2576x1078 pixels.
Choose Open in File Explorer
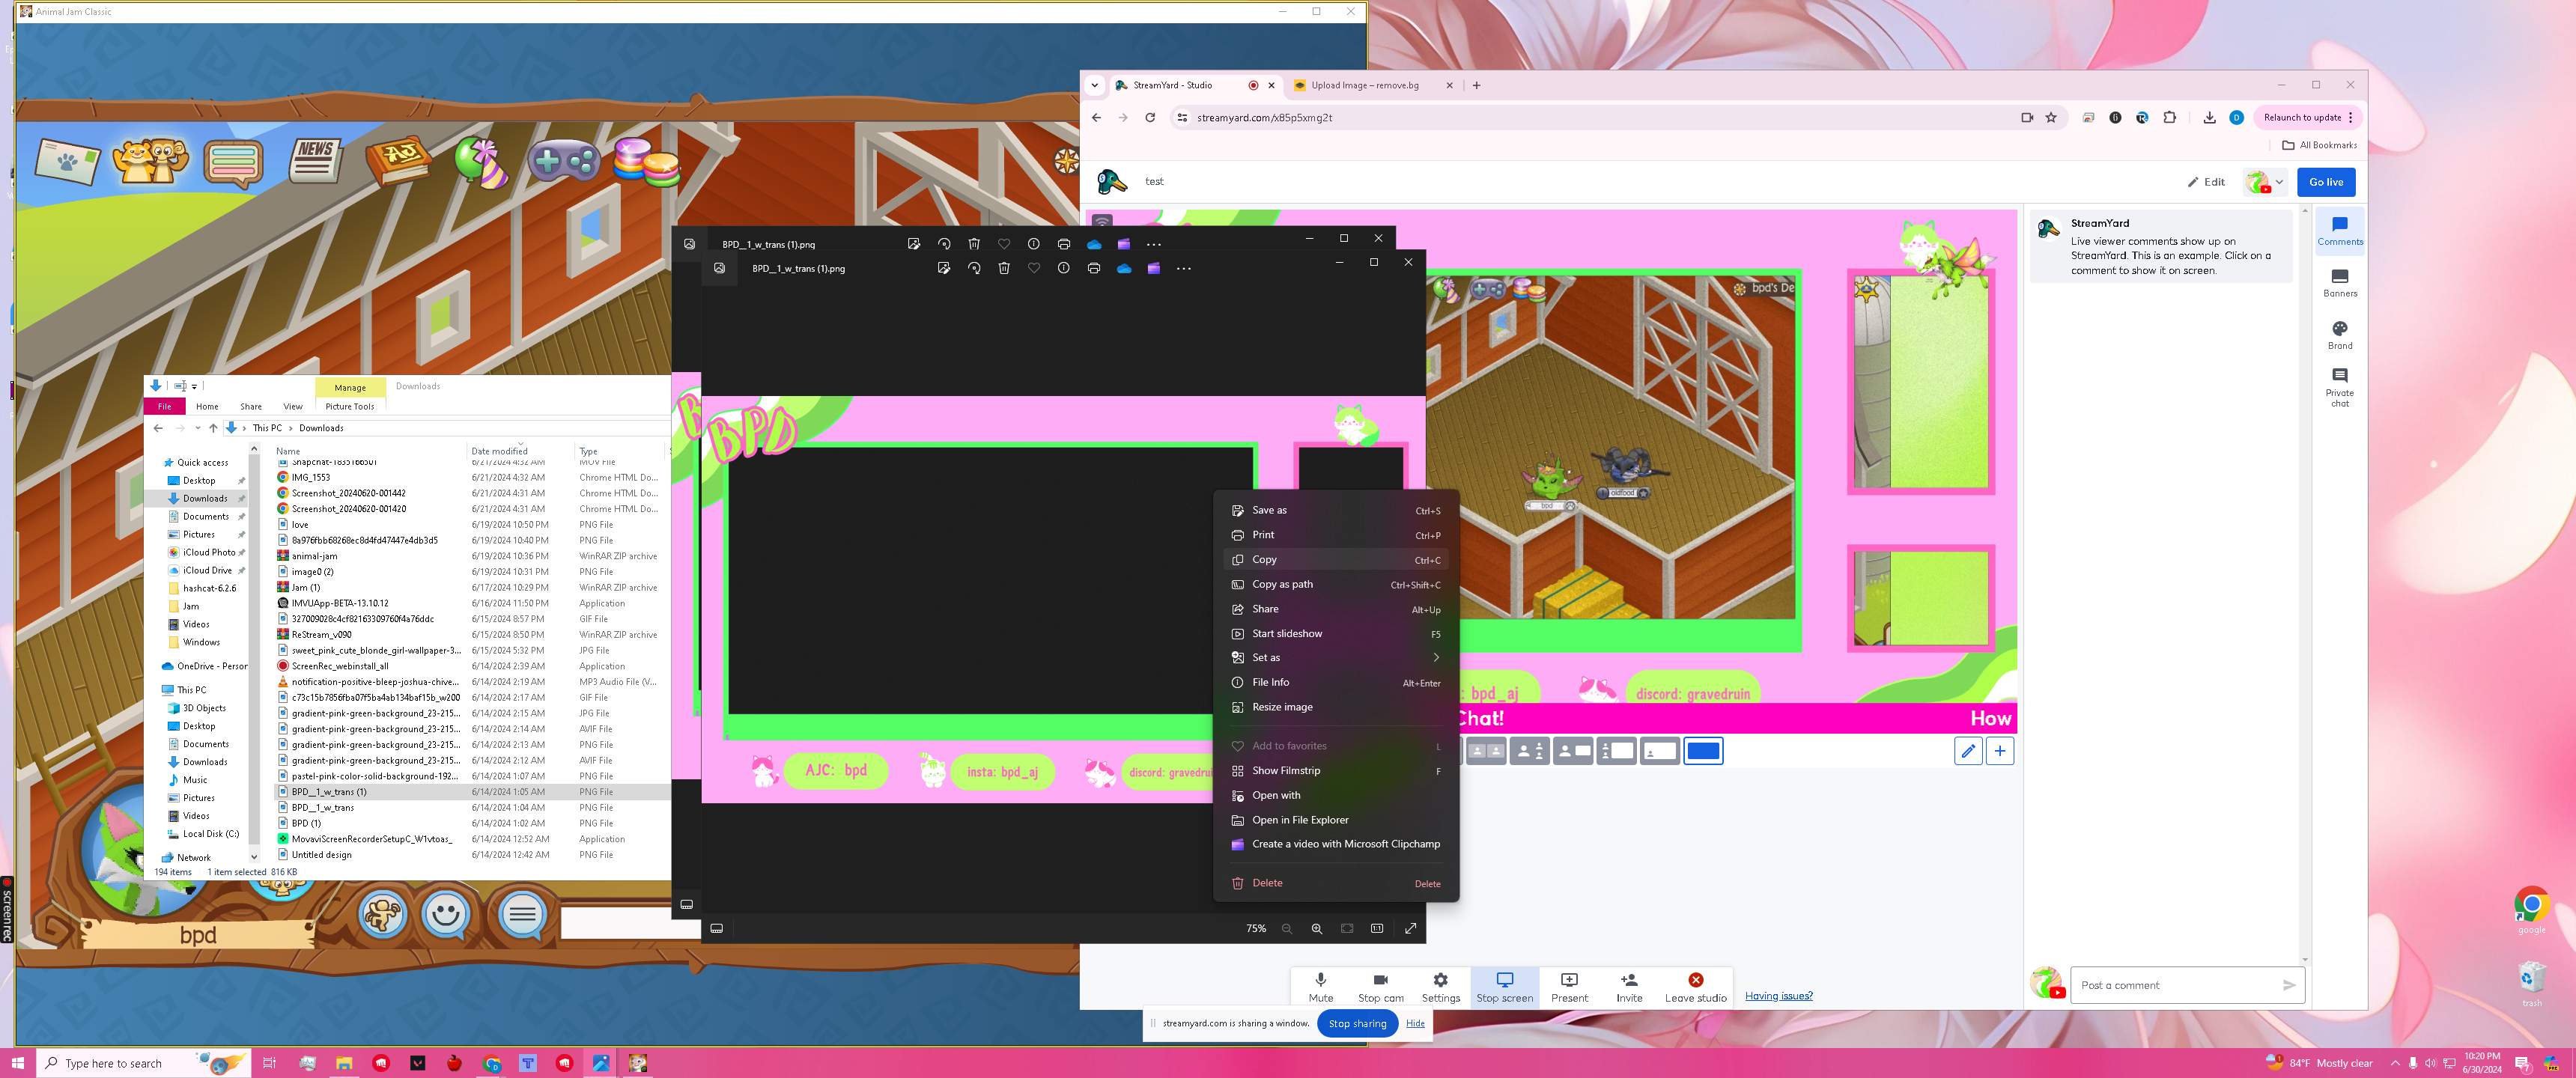click(x=1336, y=820)
